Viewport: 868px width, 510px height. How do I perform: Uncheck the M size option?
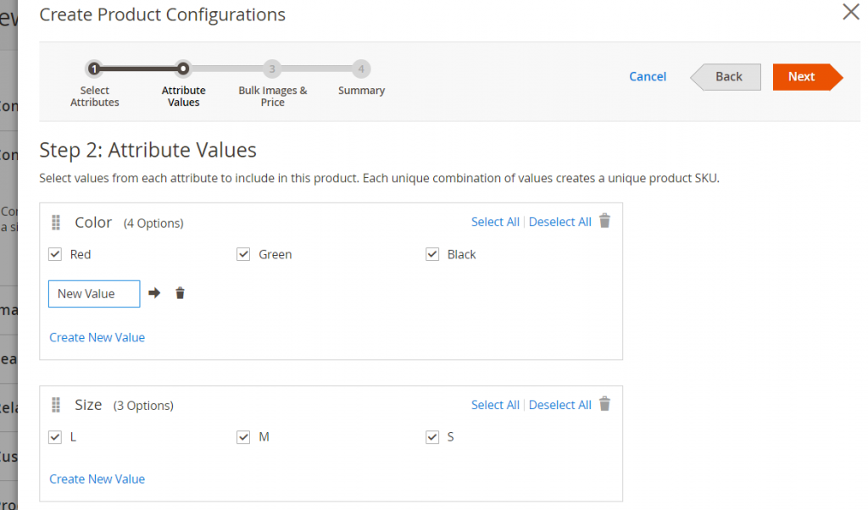click(x=243, y=436)
